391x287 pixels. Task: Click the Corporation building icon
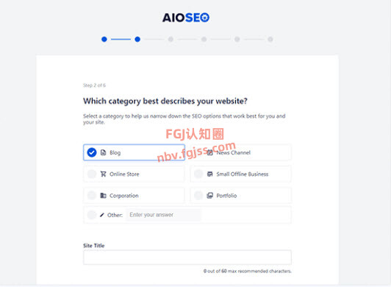pos(103,195)
